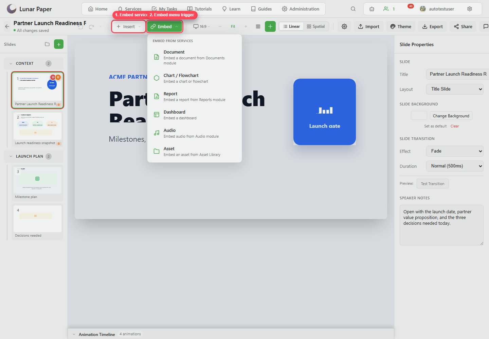Viewport: 489px width, 339px height.
Task: Choose Report embed option
Action: 195,97
